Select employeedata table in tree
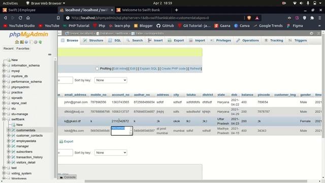 click(x=26, y=141)
